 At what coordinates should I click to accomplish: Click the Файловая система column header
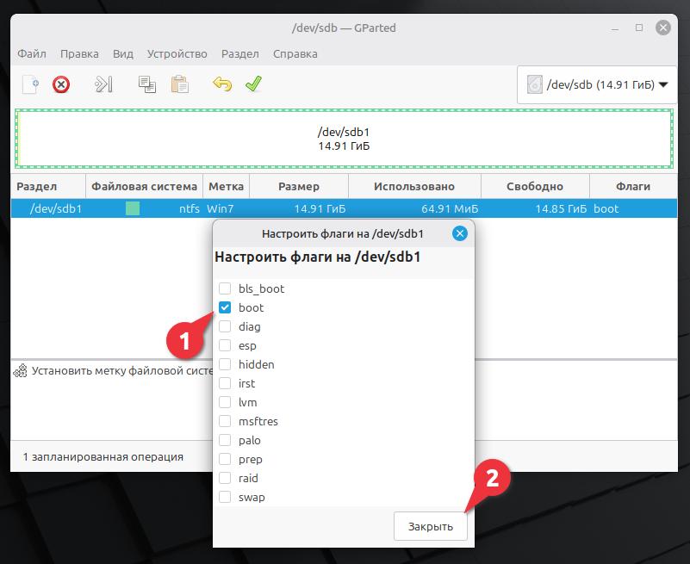(144, 186)
